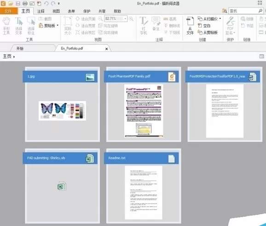Click the zoom out magnifier icon
266x226 pixels.
100,18
